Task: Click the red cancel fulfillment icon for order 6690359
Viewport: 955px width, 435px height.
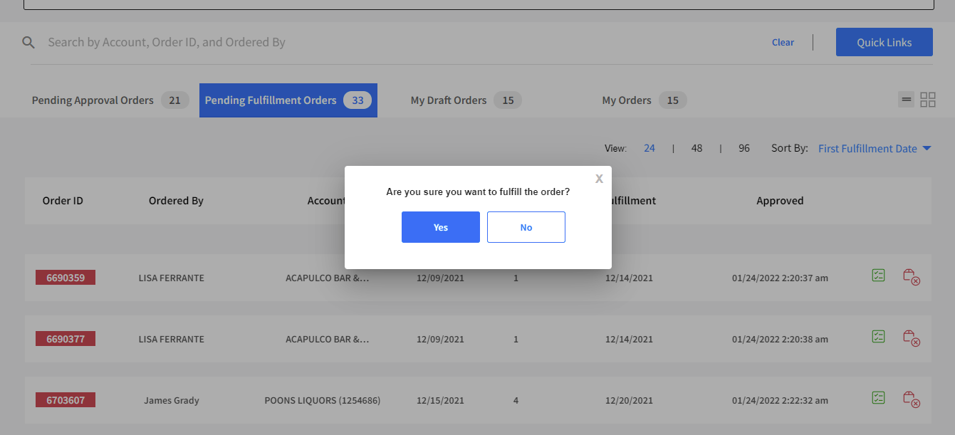Action: (x=912, y=278)
